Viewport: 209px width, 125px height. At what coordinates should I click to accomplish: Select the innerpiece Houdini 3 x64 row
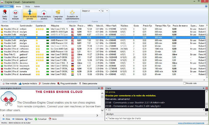(103, 46)
